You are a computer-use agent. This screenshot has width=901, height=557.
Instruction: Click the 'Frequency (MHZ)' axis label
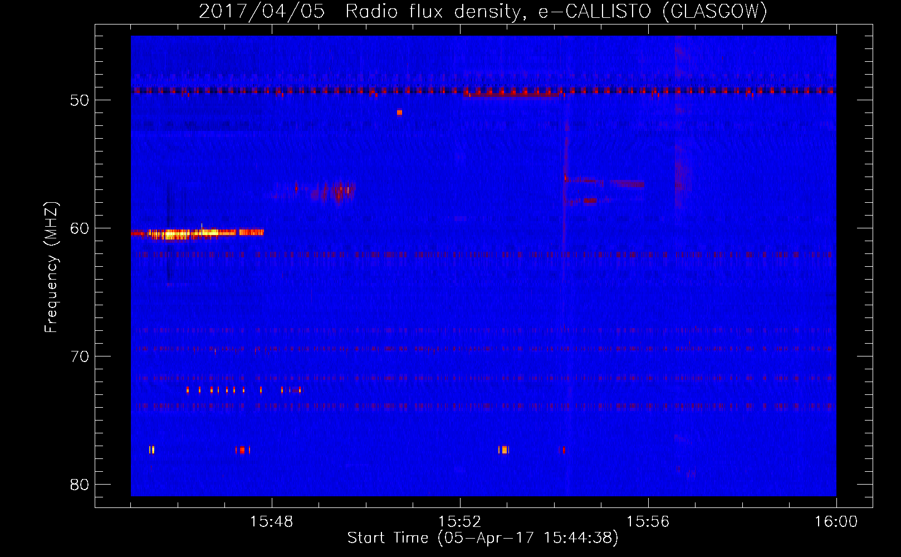pos(51,267)
